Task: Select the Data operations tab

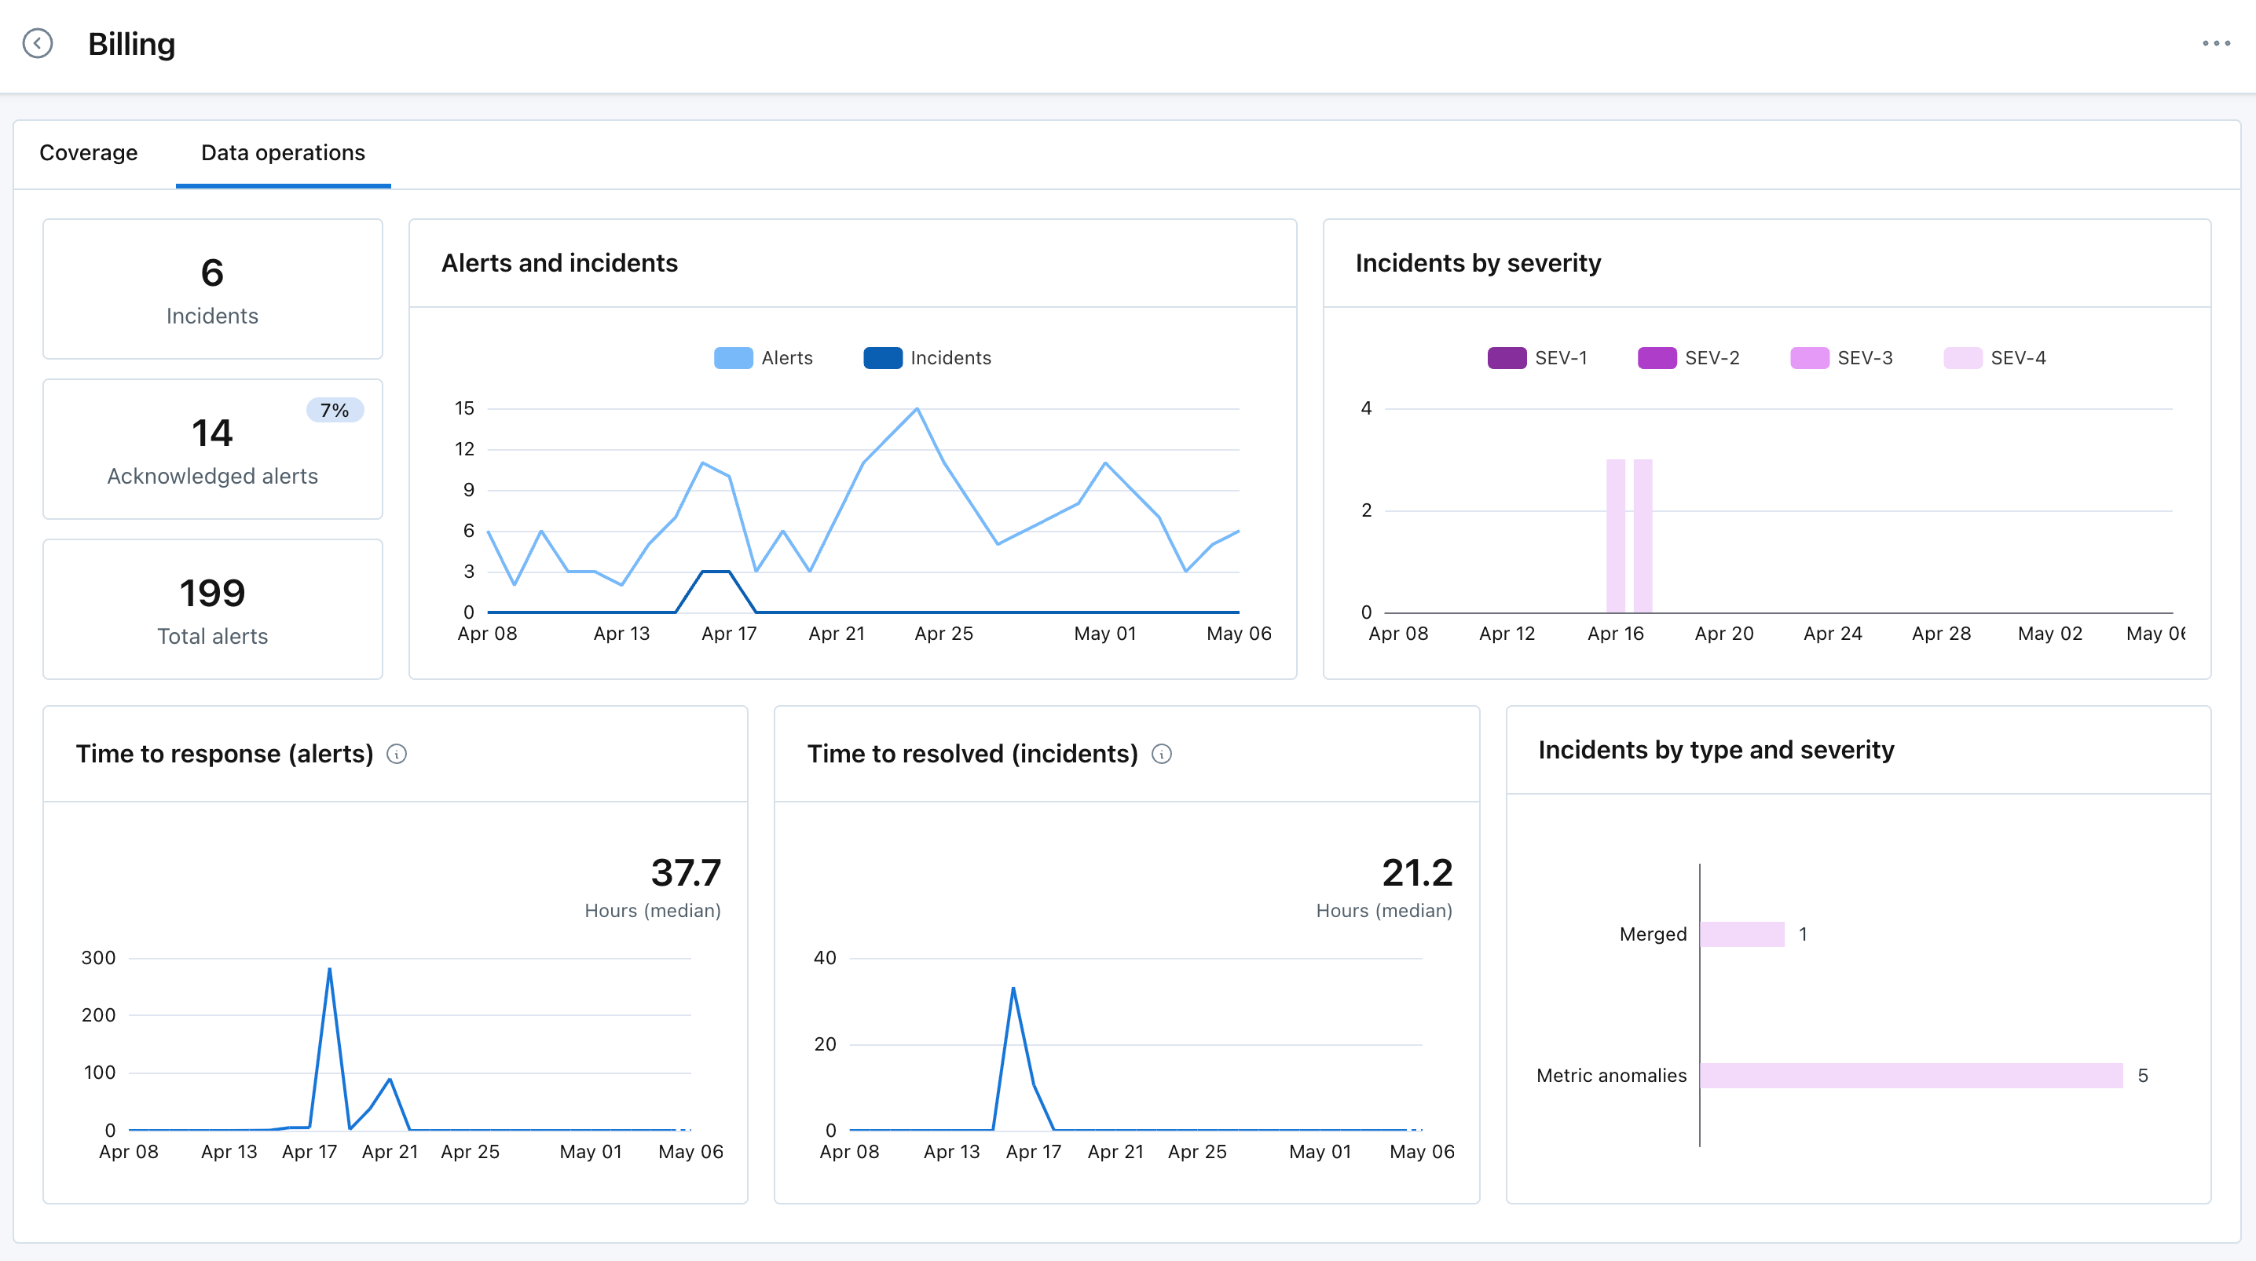Action: (283, 153)
